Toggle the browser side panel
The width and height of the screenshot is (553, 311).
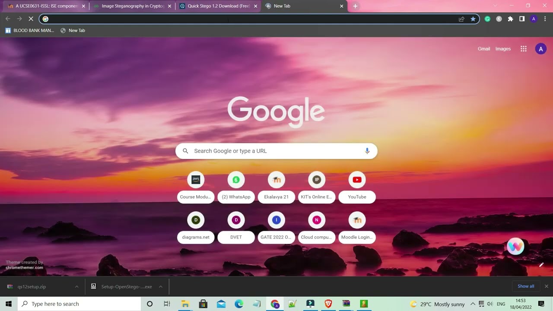click(x=522, y=19)
